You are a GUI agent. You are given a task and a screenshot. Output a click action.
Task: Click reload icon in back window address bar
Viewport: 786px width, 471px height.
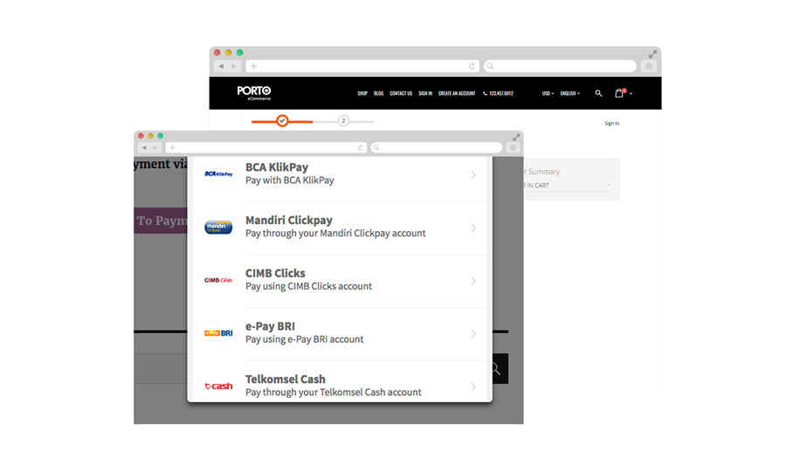(x=472, y=66)
